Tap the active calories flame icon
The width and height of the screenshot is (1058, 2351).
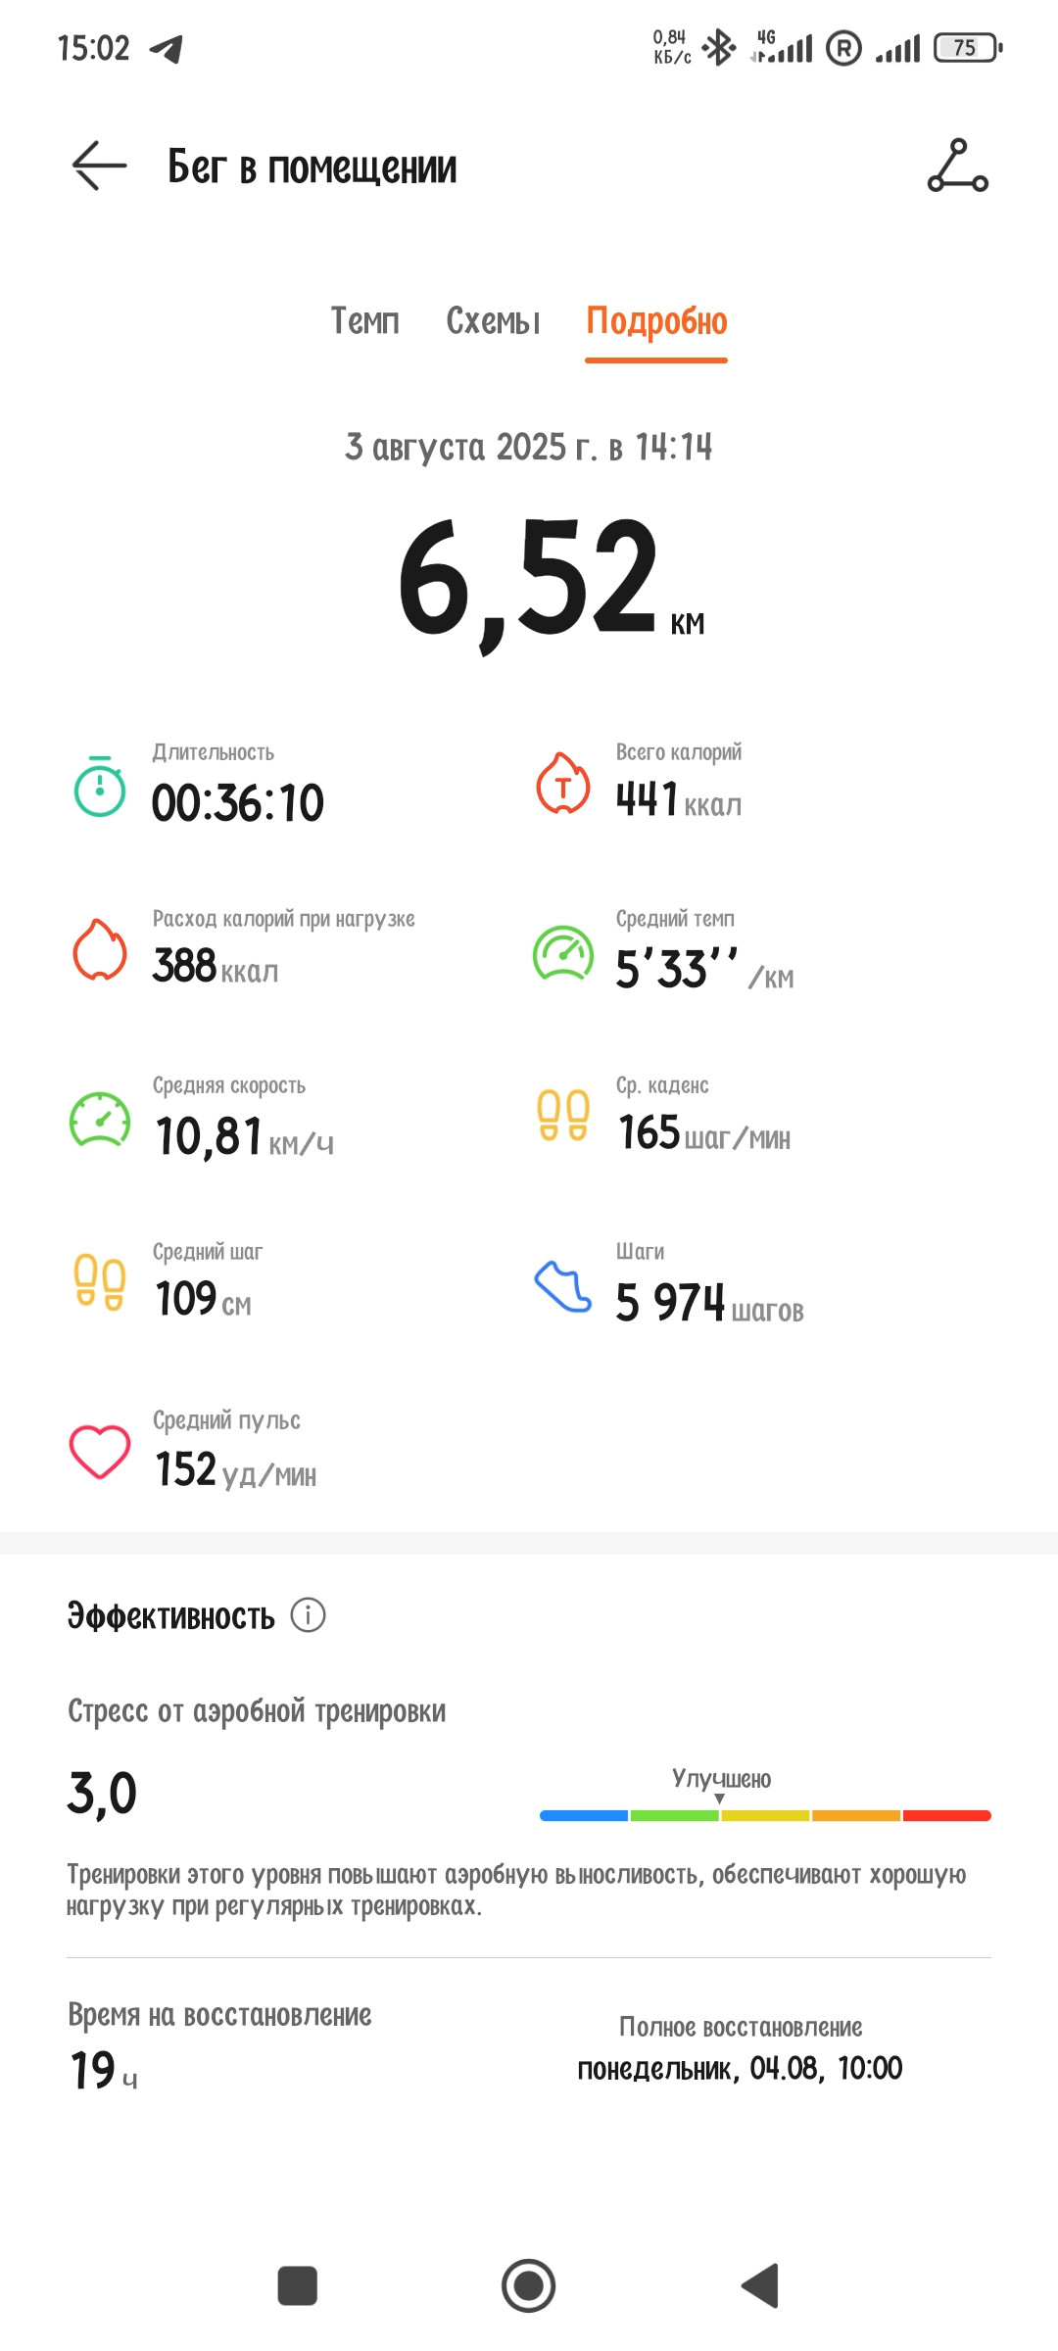click(x=100, y=949)
